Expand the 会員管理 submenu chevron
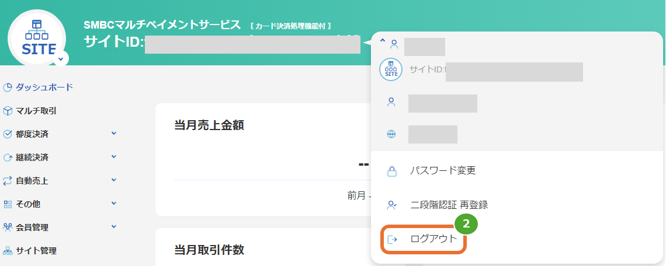Image resolution: width=666 pixels, height=266 pixels. point(113,226)
